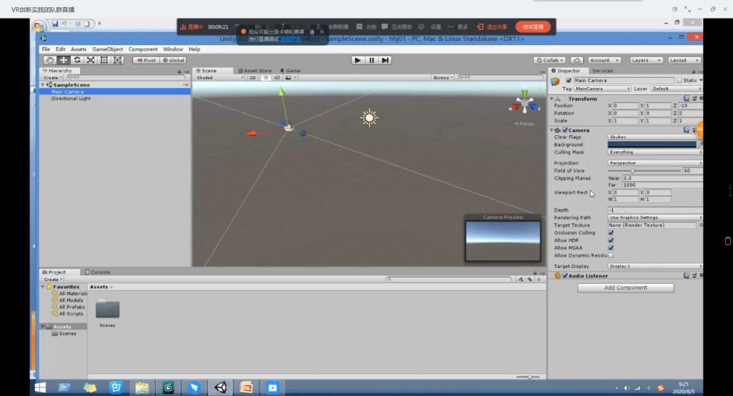Select the Move tool
Image resolution: width=733 pixels, height=396 pixels.
point(63,60)
